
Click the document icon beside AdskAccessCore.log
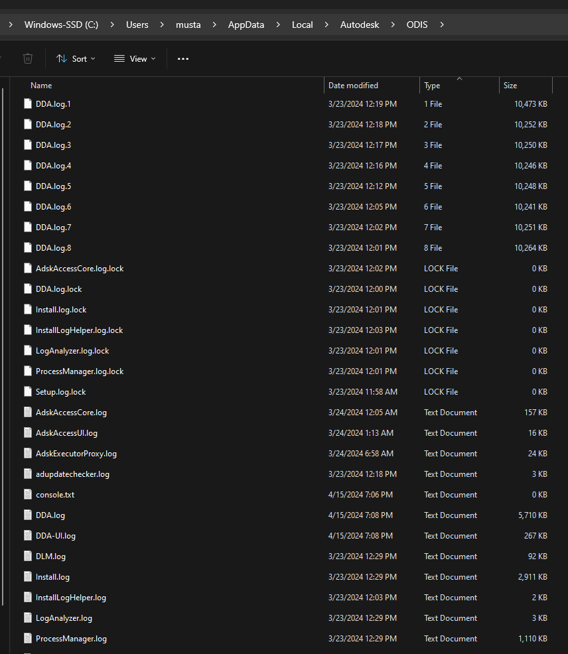click(27, 412)
